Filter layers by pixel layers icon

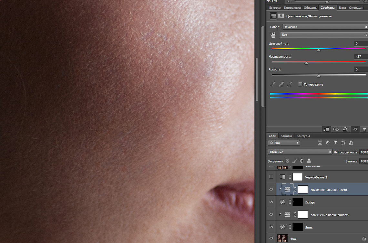320,143
